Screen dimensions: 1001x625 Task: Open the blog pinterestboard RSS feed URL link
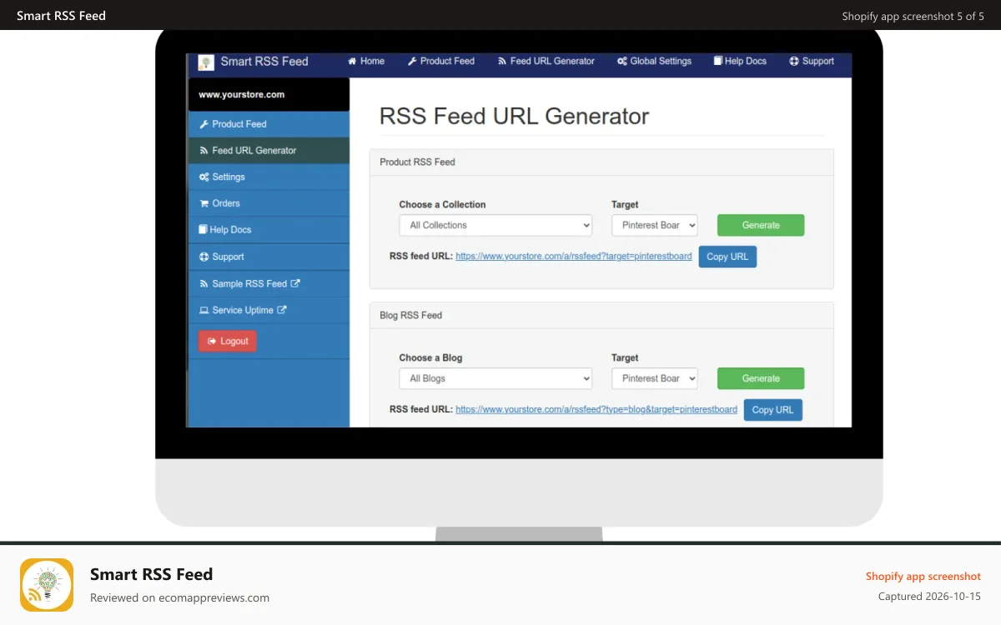pos(596,410)
